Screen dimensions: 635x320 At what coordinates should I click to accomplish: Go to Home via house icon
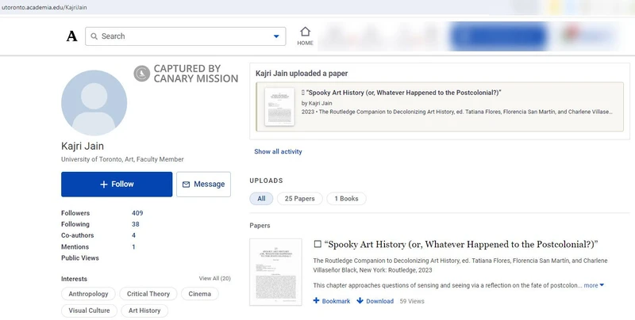pyautogui.click(x=305, y=36)
